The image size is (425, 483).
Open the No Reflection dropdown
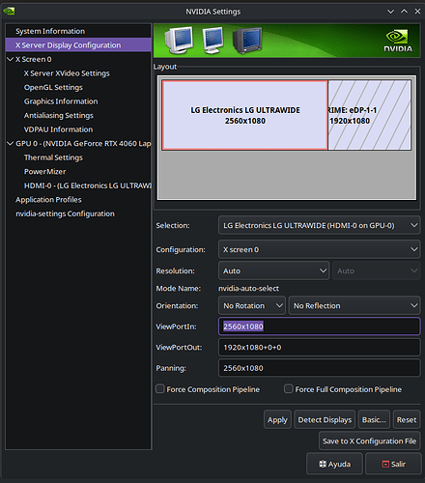pyautogui.click(x=354, y=305)
